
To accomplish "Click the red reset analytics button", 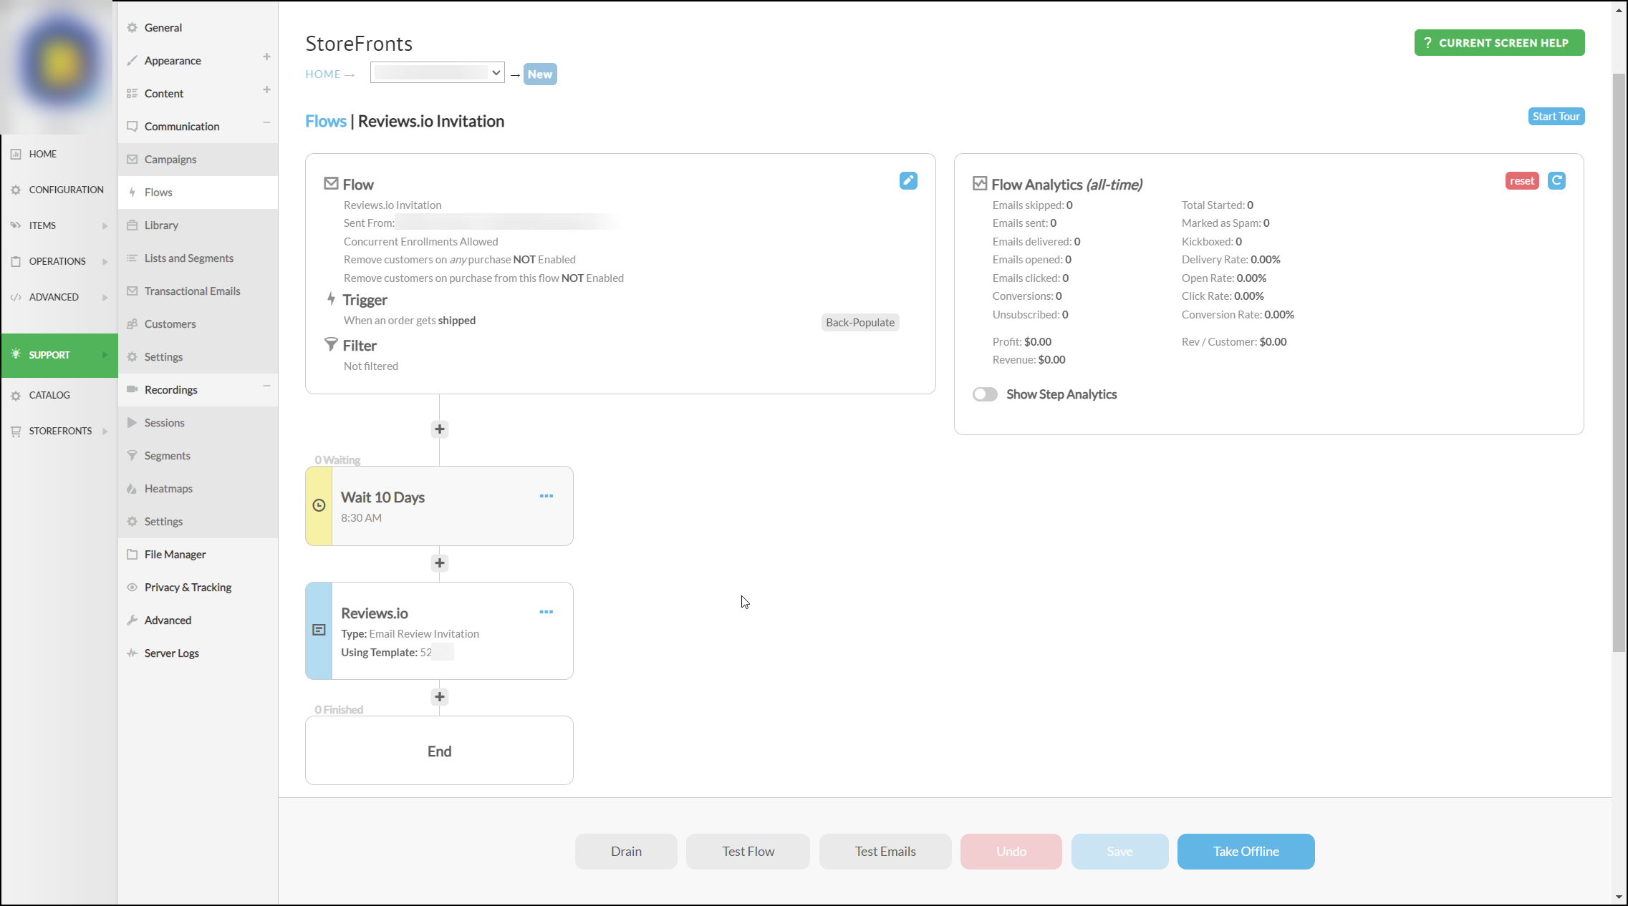I will pos(1522,181).
